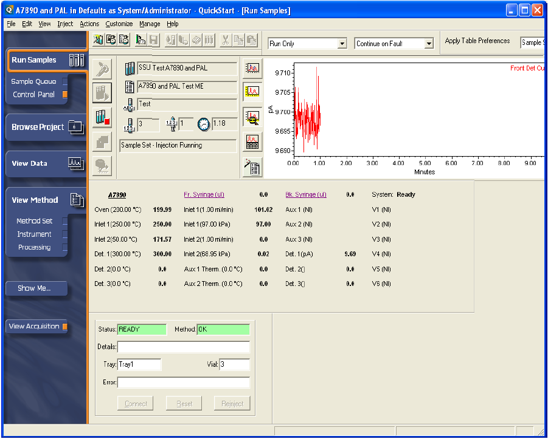Open the Customize menu
The image size is (548, 439).
coord(119,24)
